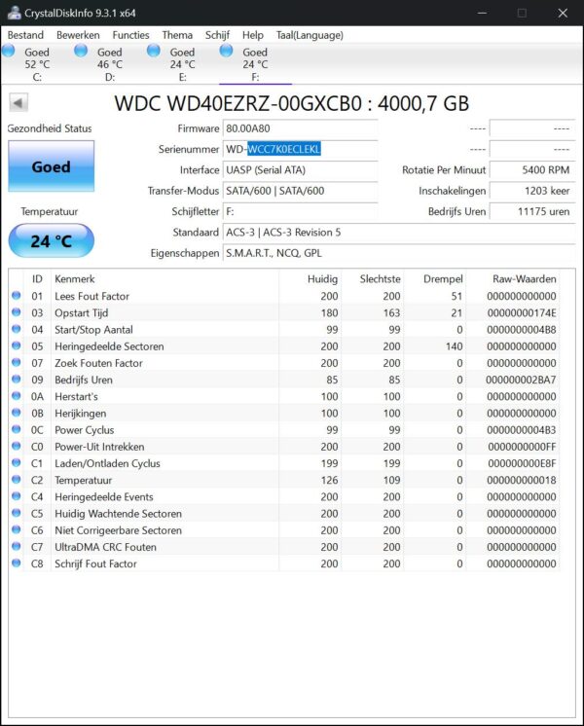This screenshot has height=726, width=584.
Task: Open the Functies menu
Action: point(130,35)
